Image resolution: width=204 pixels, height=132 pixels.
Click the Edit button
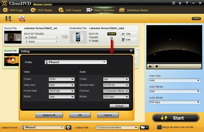pos(129,40)
